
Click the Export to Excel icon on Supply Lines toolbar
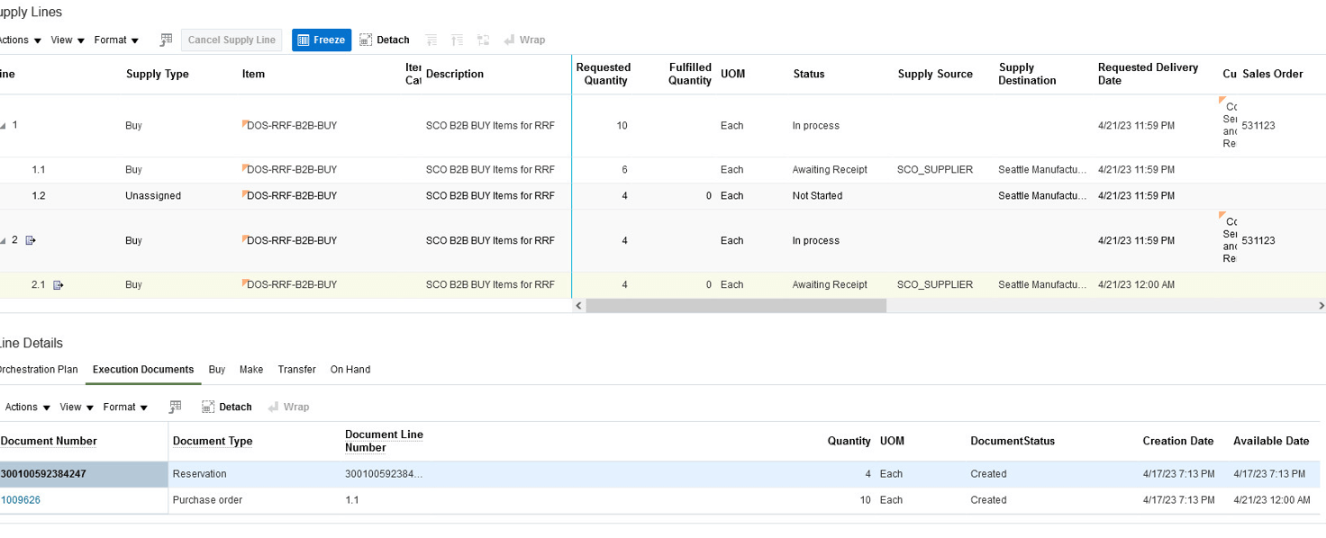165,40
